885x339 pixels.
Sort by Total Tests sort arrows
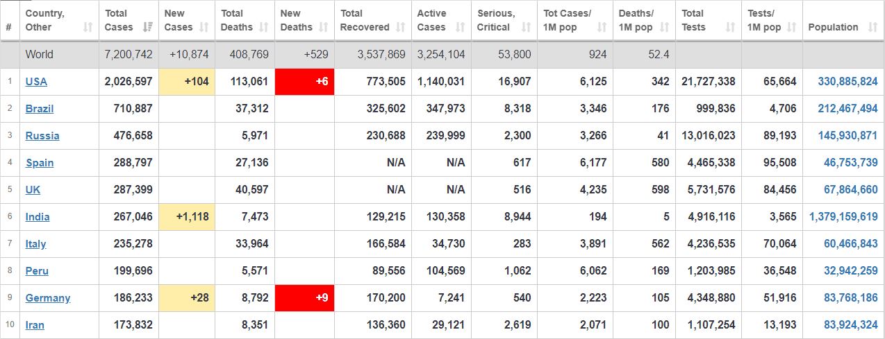pyautogui.click(x=730, y=27)
